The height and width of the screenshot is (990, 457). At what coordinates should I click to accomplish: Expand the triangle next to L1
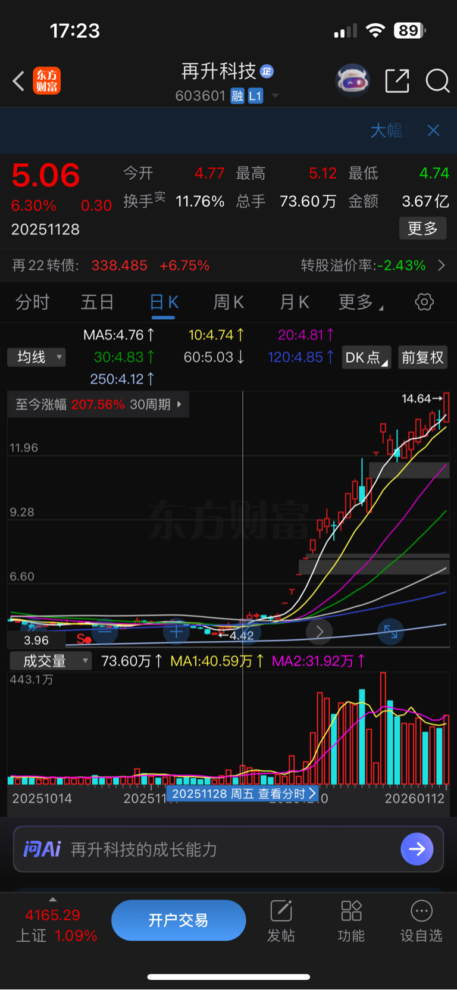click(275, 96)
